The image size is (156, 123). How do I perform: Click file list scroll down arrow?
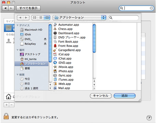[x=94, y=85]
